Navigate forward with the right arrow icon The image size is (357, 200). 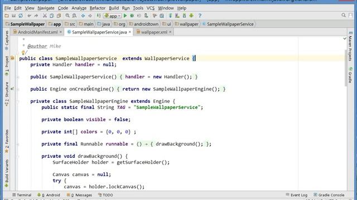point(90,16)
